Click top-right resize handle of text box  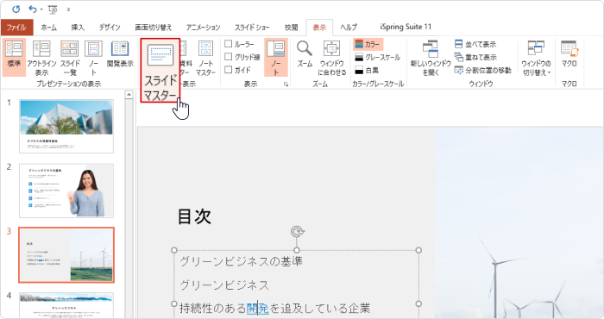[x=418, y=250]
